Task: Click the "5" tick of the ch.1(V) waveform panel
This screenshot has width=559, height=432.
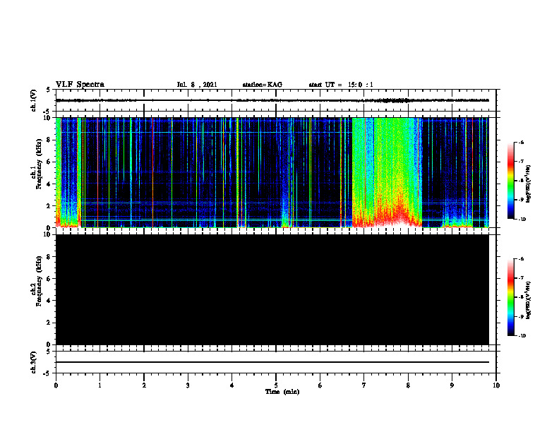Action: [49, 90]
